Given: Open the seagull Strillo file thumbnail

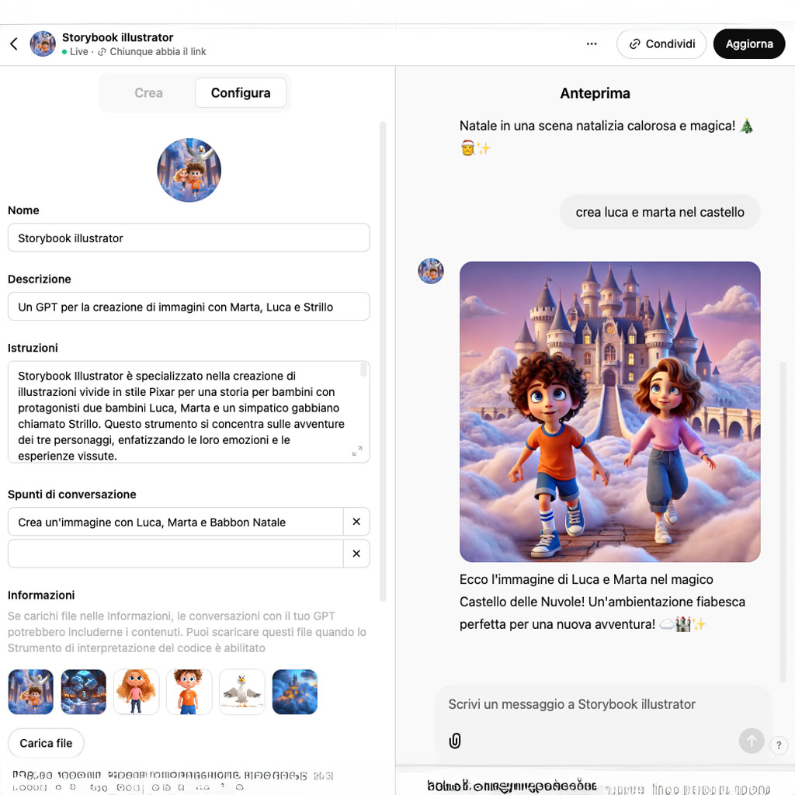Looking at the screenshot, I should [x=242, y=692].
